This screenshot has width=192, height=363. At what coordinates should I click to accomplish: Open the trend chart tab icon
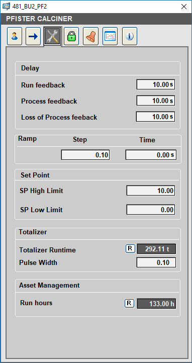click(x=110, y=36)
